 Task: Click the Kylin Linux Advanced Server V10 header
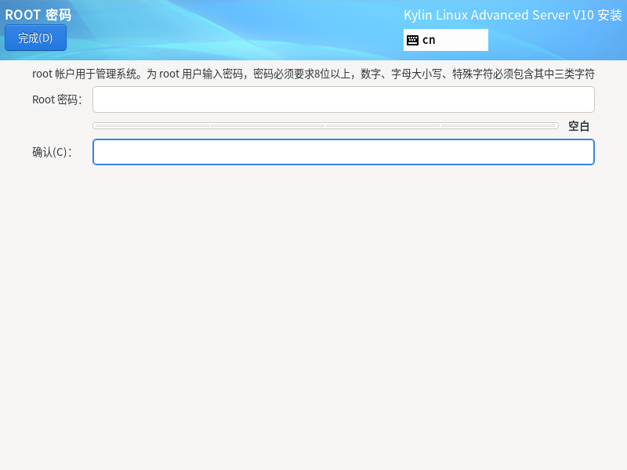[x=513, y=15]
